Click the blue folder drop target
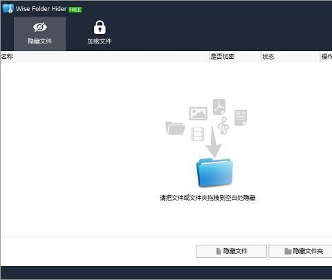The width and height of the screenshot is (332, 280). [x=214, y=172]
